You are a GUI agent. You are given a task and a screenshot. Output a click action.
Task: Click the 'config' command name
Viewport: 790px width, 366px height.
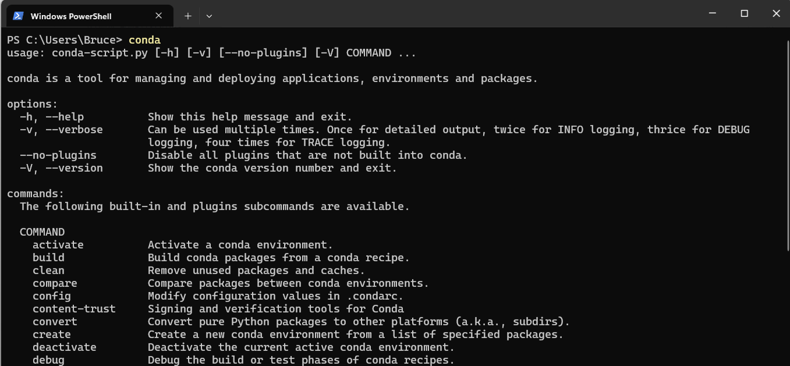52,296
